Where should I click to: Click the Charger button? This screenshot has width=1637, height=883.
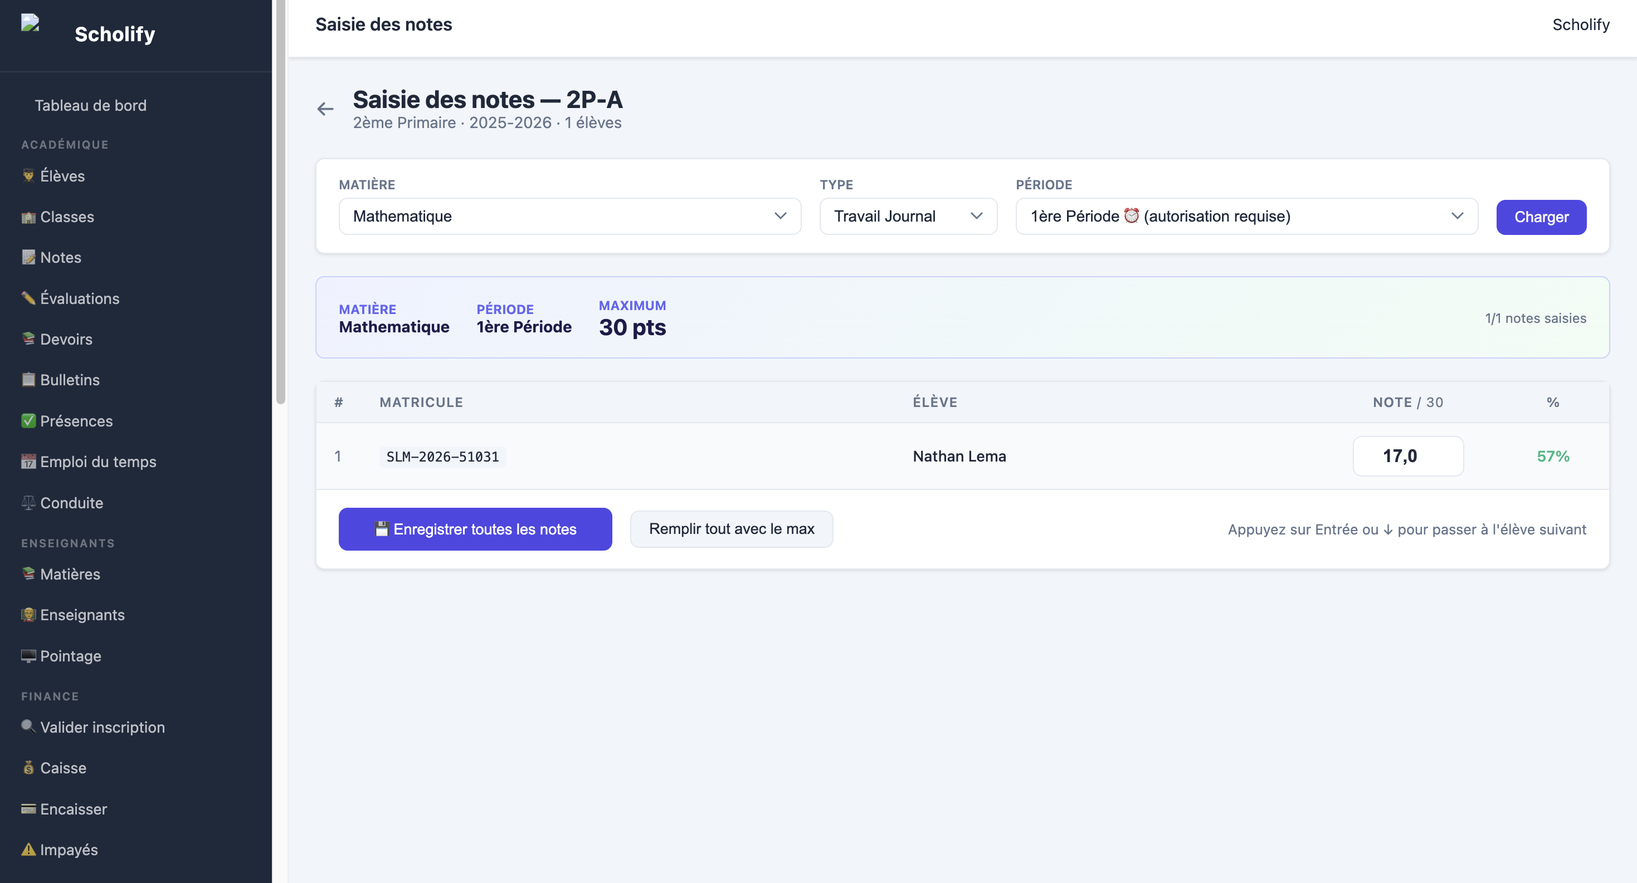pos(1541,217)
